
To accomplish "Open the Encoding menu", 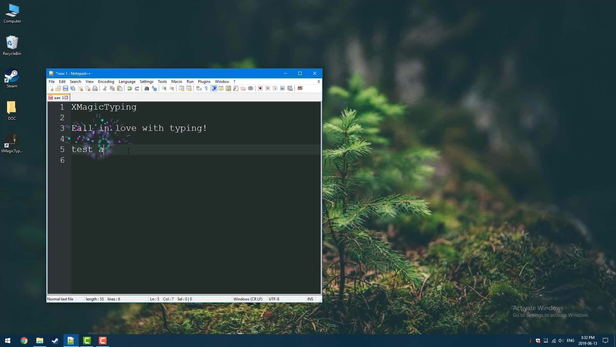I will [106, 82].
